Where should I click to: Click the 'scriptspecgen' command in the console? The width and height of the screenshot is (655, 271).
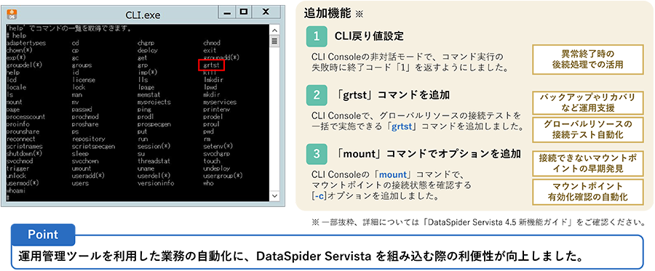click(x=94, y=146)
